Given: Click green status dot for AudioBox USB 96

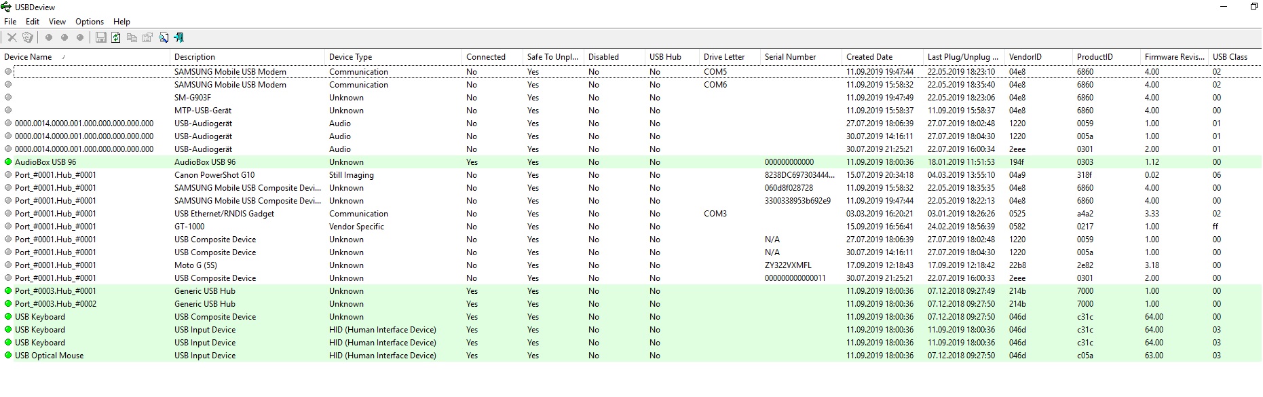Looking at the screenshot, I should pyautogui.click(x=8, y=162).
